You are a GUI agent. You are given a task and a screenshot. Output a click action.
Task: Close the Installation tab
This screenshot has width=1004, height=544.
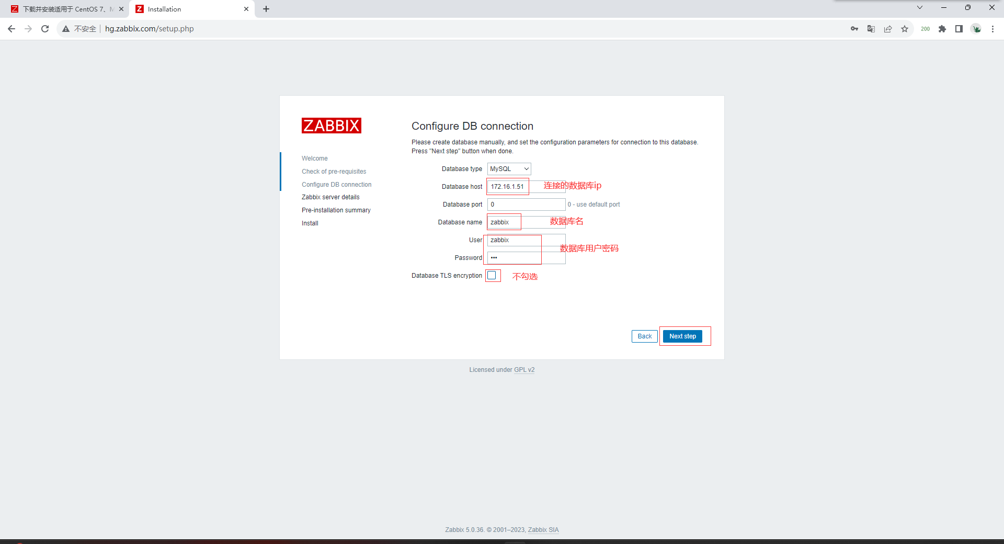click(x=246, y=9)
